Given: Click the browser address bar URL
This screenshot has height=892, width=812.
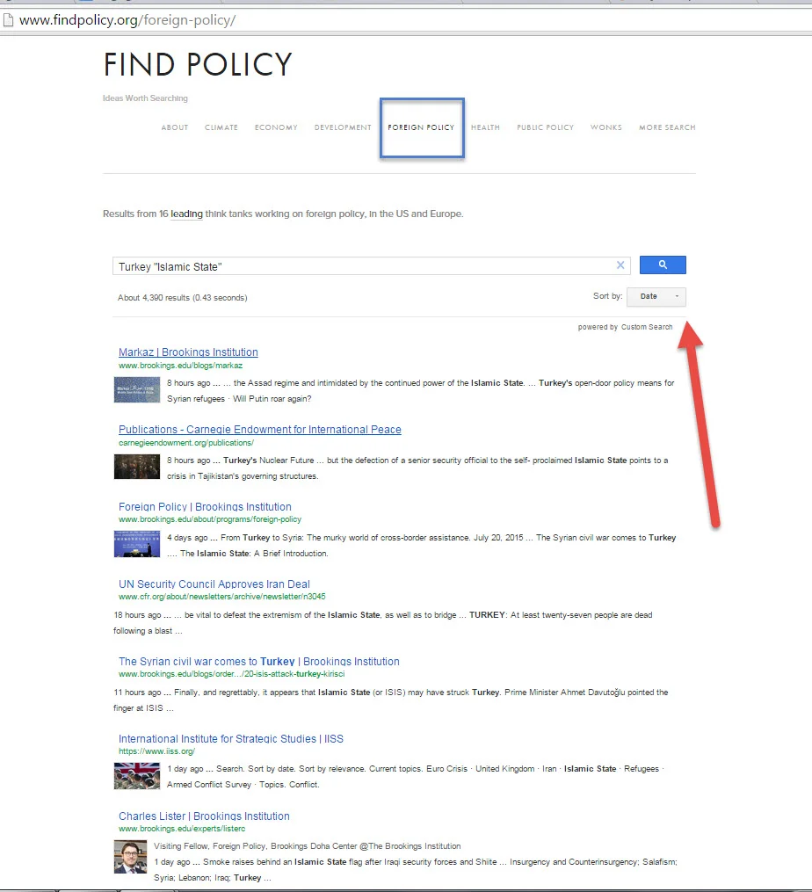Looking at the screenshot, I should [127, 20].
